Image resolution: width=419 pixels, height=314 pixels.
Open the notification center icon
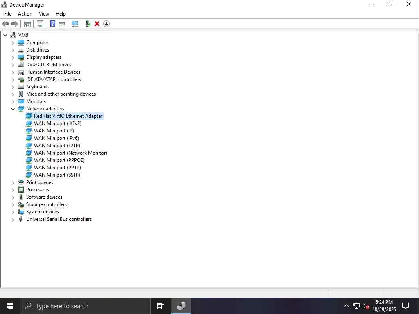tap(405, 306)
